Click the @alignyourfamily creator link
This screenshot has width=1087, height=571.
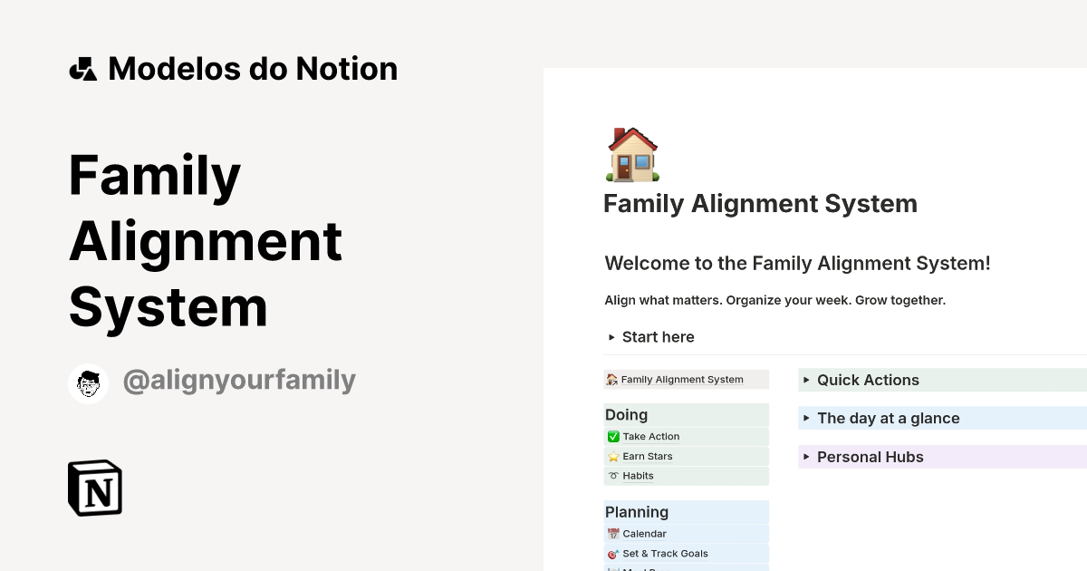pyautogui.click(x=239, y=381)
